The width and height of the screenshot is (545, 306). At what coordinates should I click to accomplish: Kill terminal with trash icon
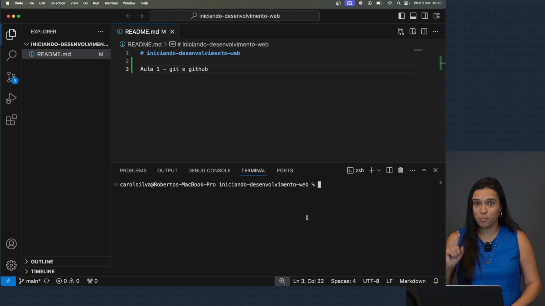click(401, 170)
